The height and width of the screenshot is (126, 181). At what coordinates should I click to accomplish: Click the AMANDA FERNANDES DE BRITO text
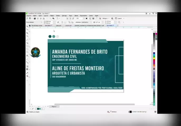(80, 52)
